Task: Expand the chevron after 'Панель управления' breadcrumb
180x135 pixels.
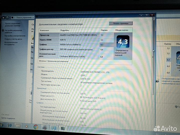Action: [33, 17]
